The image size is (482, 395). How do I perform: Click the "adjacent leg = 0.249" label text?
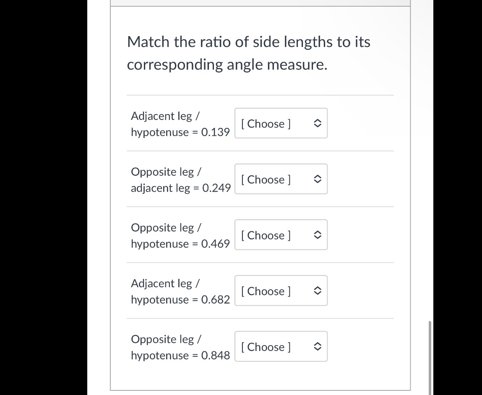point(180,188)
